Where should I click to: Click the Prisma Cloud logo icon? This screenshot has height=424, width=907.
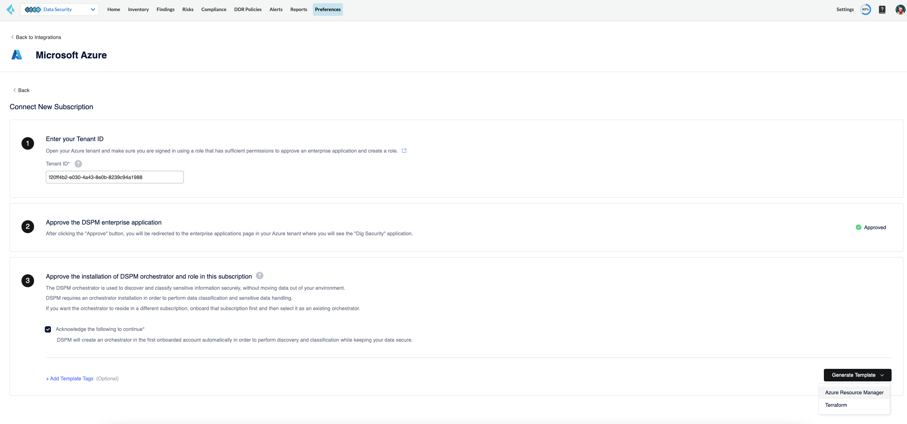pos(11,9)
